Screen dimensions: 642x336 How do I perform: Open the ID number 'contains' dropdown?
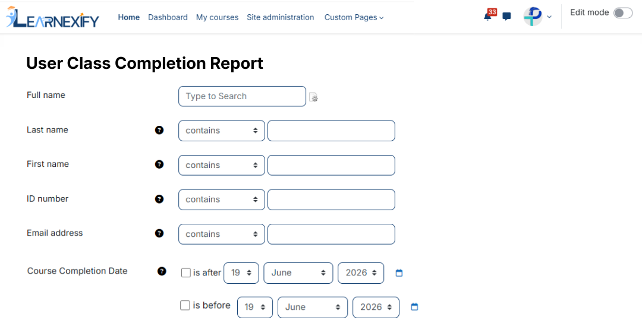222,199
